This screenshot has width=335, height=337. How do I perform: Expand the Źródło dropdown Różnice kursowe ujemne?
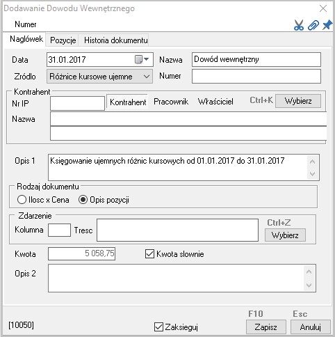pyautogui.click(x=99, y=77)
